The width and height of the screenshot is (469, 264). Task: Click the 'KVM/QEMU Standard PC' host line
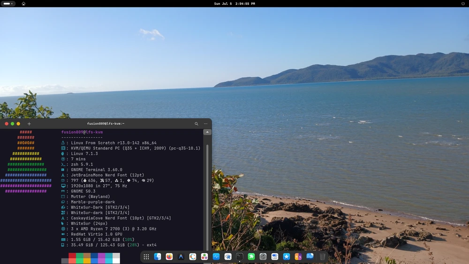[136, 148]
